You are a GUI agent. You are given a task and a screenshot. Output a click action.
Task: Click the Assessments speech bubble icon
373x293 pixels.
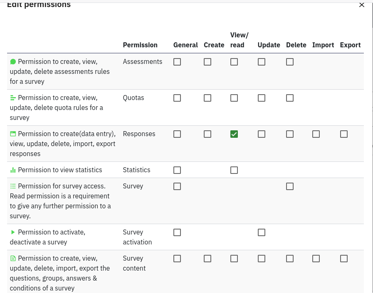tap(13, 62)
